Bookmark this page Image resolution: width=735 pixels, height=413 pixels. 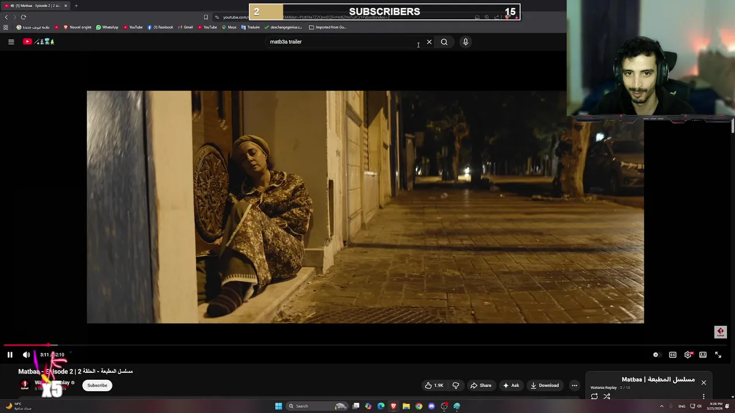[x=206, y=17]
